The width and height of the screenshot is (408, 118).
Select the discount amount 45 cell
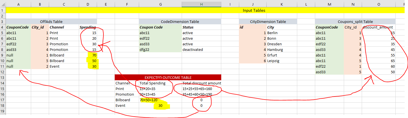tap(379, 49)
